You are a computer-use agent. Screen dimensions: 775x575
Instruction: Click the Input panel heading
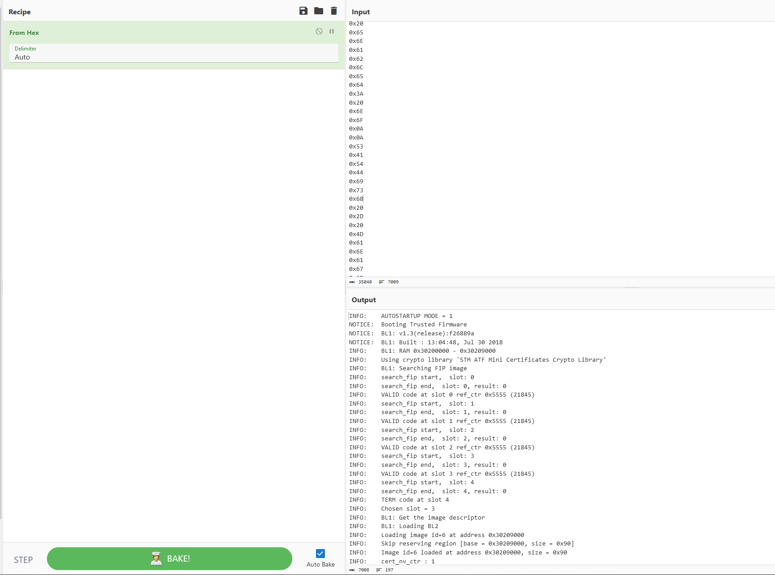click(361, 12)
